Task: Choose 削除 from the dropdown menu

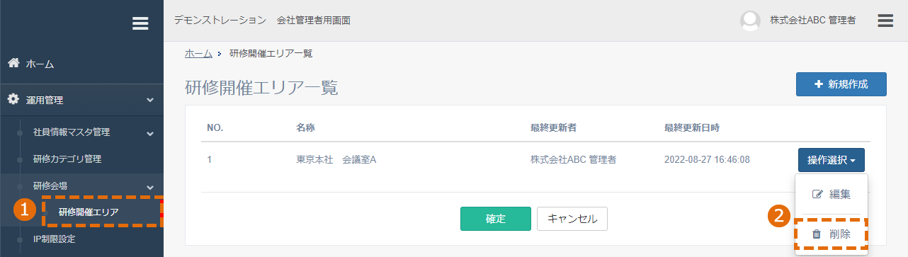Action: [x=831, y=234]
